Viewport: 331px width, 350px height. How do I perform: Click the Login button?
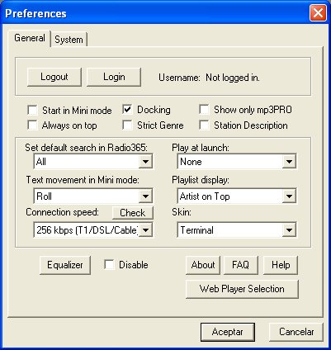click(x=114, y=77)
